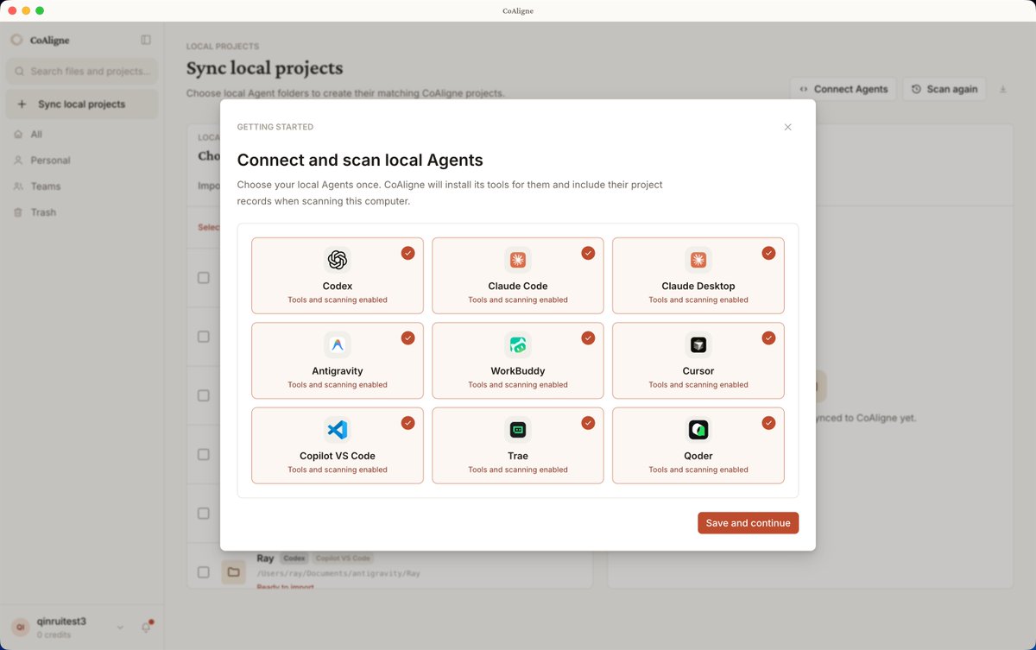Open the Trash section in the sidebar
The image size is (1036, 650).
[82, 212]
